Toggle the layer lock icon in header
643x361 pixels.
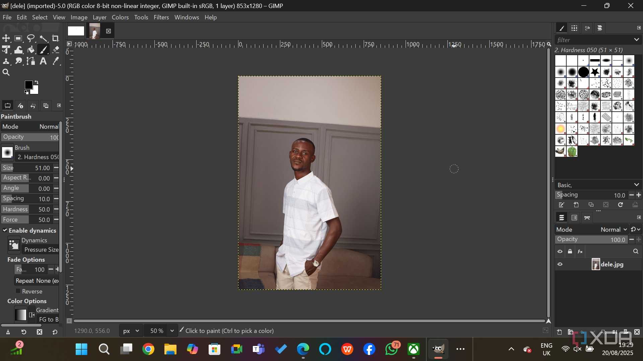(x=570, y=251)
